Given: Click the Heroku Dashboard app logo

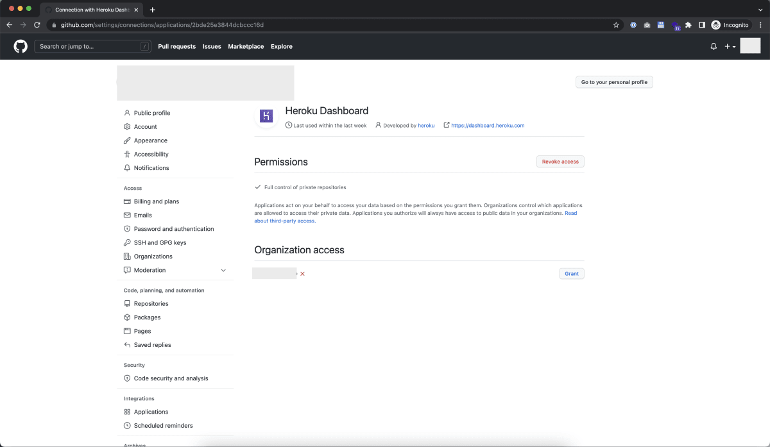Looking at the screenshot, I should click(266, 116).
